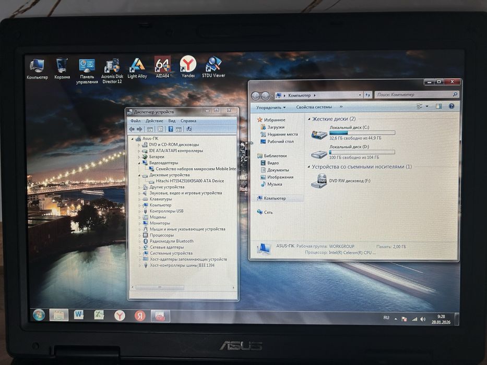This screenshot has width=487, height=365.
Task: Click blue Help icon in Device Manager toolbar
Action: tap(171, 129)
